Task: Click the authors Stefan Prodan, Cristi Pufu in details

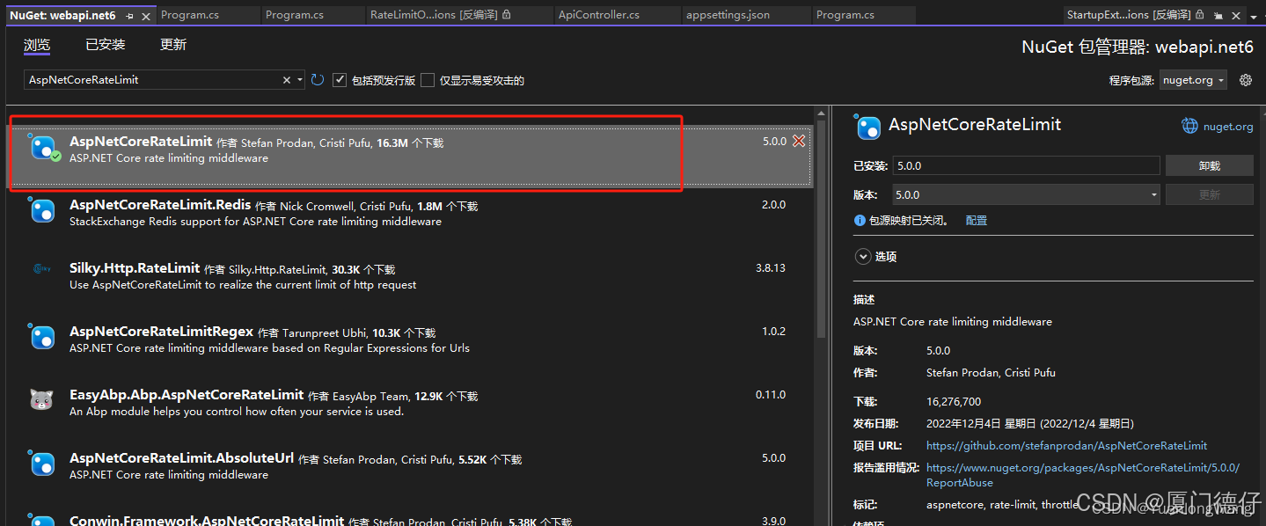Action: [x=991, y=373]
